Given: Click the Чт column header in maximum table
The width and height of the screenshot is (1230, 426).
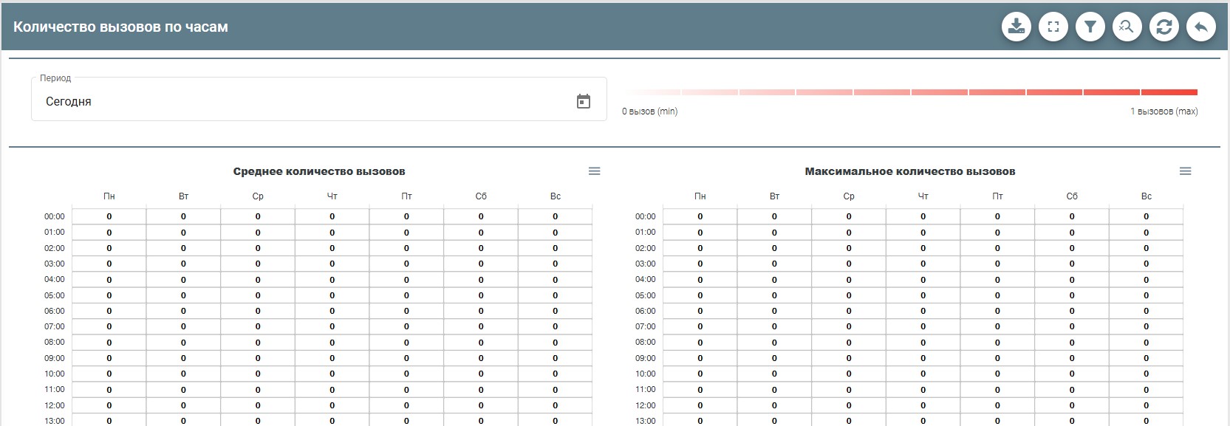Looking at the screenshot, I should click(x=923, y=196).
